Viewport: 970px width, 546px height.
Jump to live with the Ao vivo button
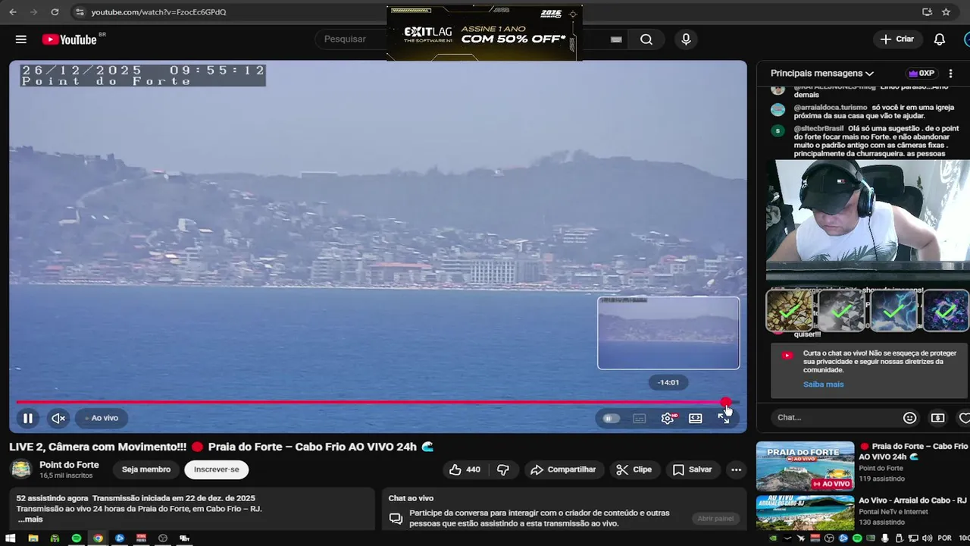(101, 418)
